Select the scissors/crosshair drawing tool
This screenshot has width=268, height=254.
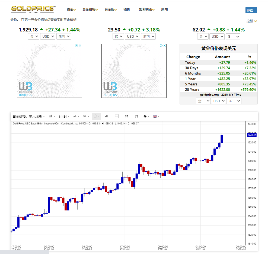pos(85,116)
